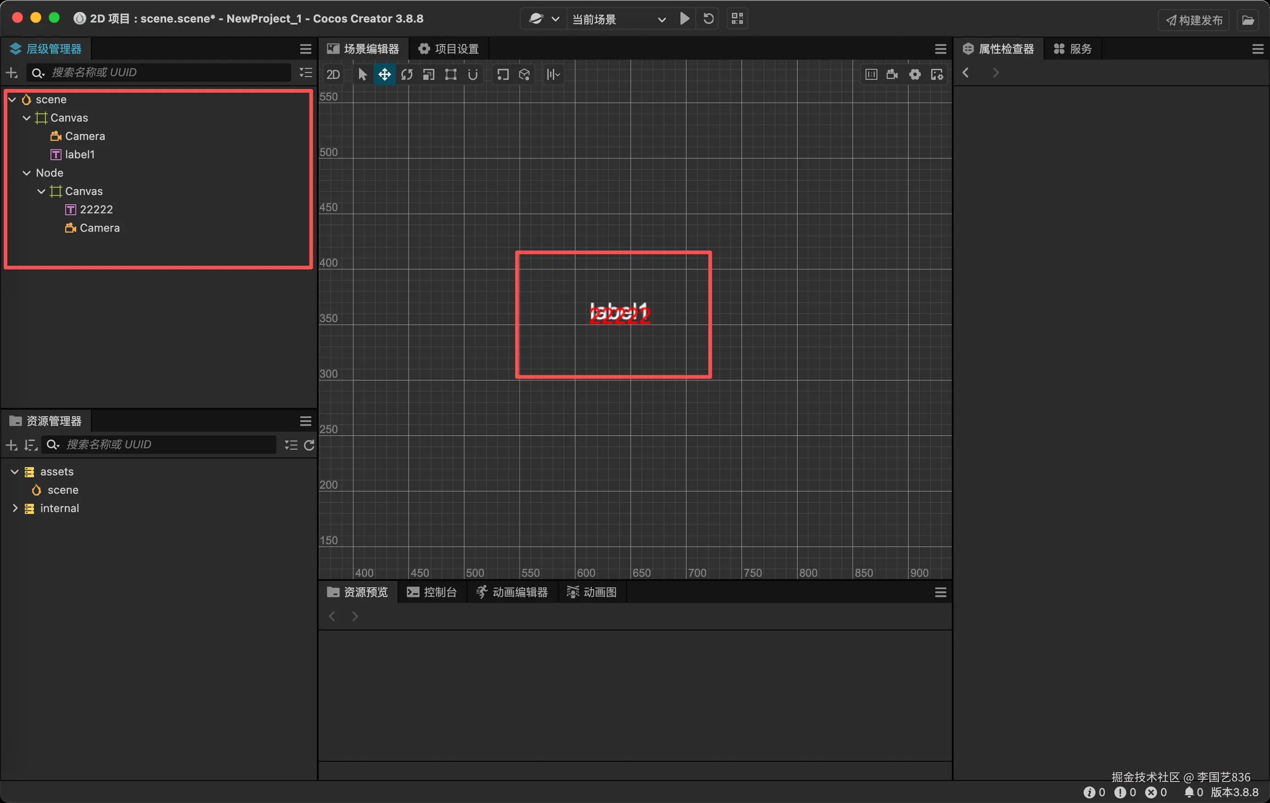Click the scene camera settings icon
The width and height of the screenshot is (1270, 803).
pyautogui.click(x=892, y=74)
